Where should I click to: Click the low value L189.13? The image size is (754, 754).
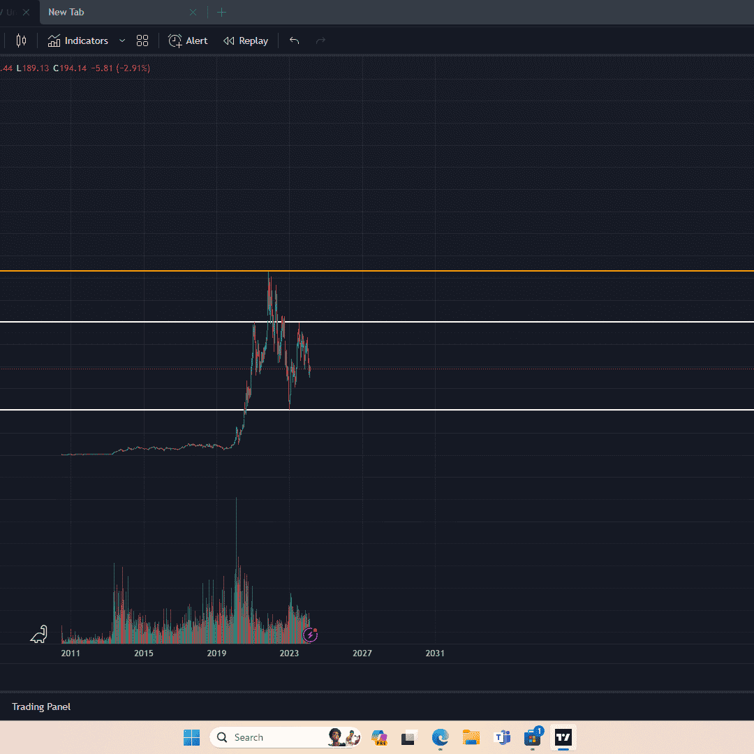pyautogui.click(x=33, y=68)
